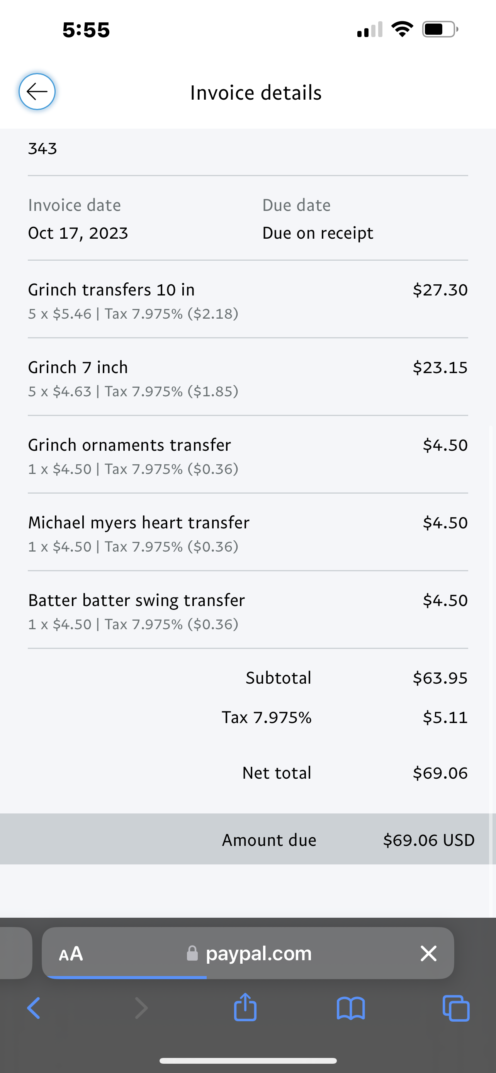Image resolution: width=496 pixels, height=1073 pixels.
Task: Open the Safari bookmarks book icon
Action: coord(351,1008)
